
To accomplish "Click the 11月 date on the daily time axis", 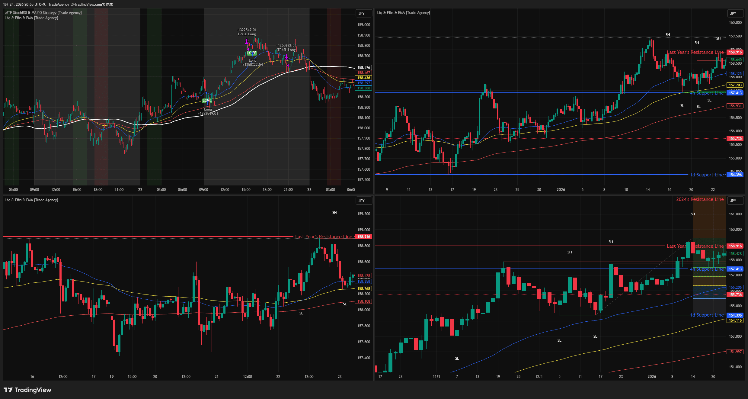I will pos(436,377).
